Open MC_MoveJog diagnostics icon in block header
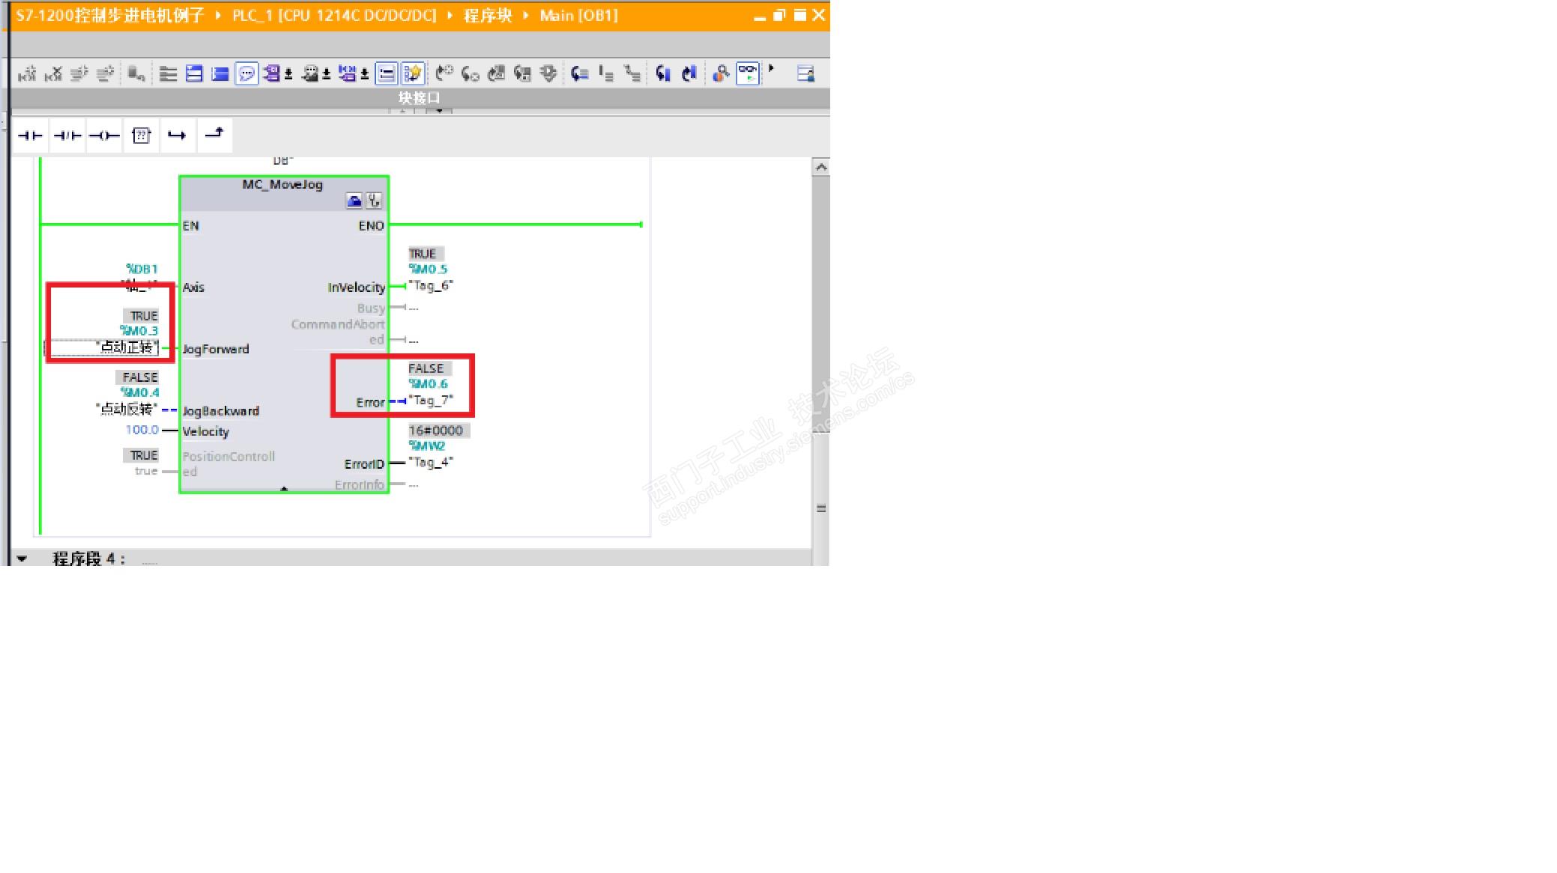This screenshot has width=1557, height=873. click(x=373, y=201)
